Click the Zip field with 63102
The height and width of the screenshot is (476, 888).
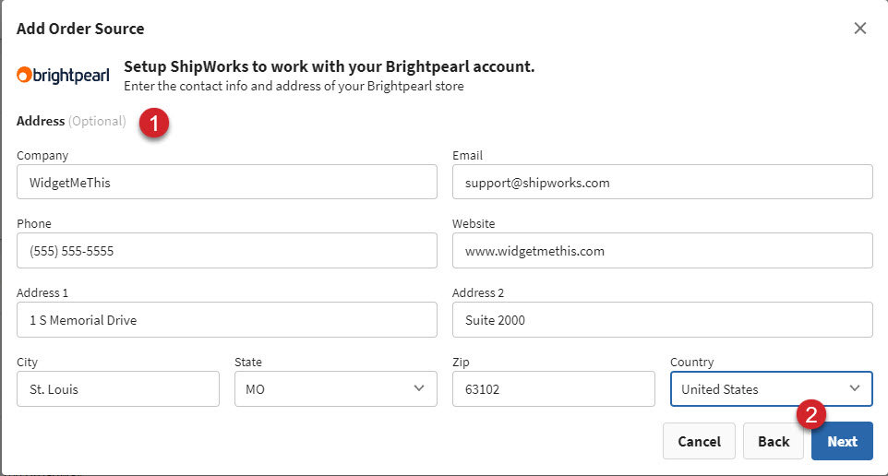[x=553, y=389]
